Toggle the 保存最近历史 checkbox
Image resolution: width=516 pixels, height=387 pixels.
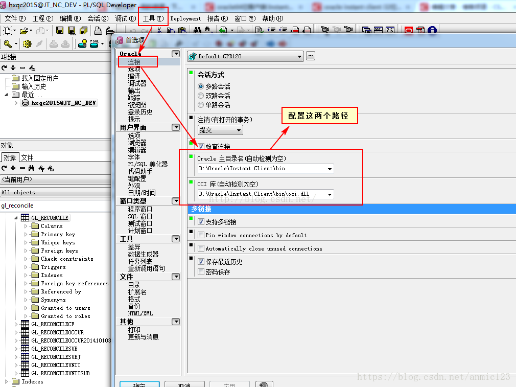[x=201, y=262]
